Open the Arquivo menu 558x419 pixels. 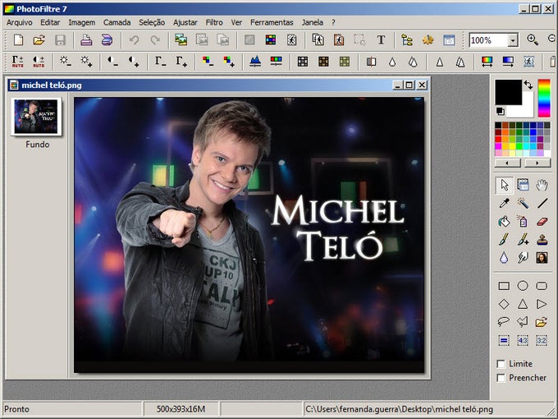[x=20, y=22]
